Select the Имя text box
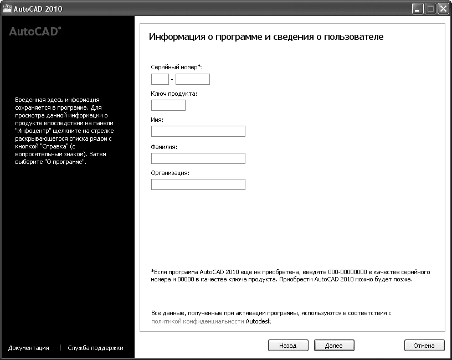 tap(198, 131)
